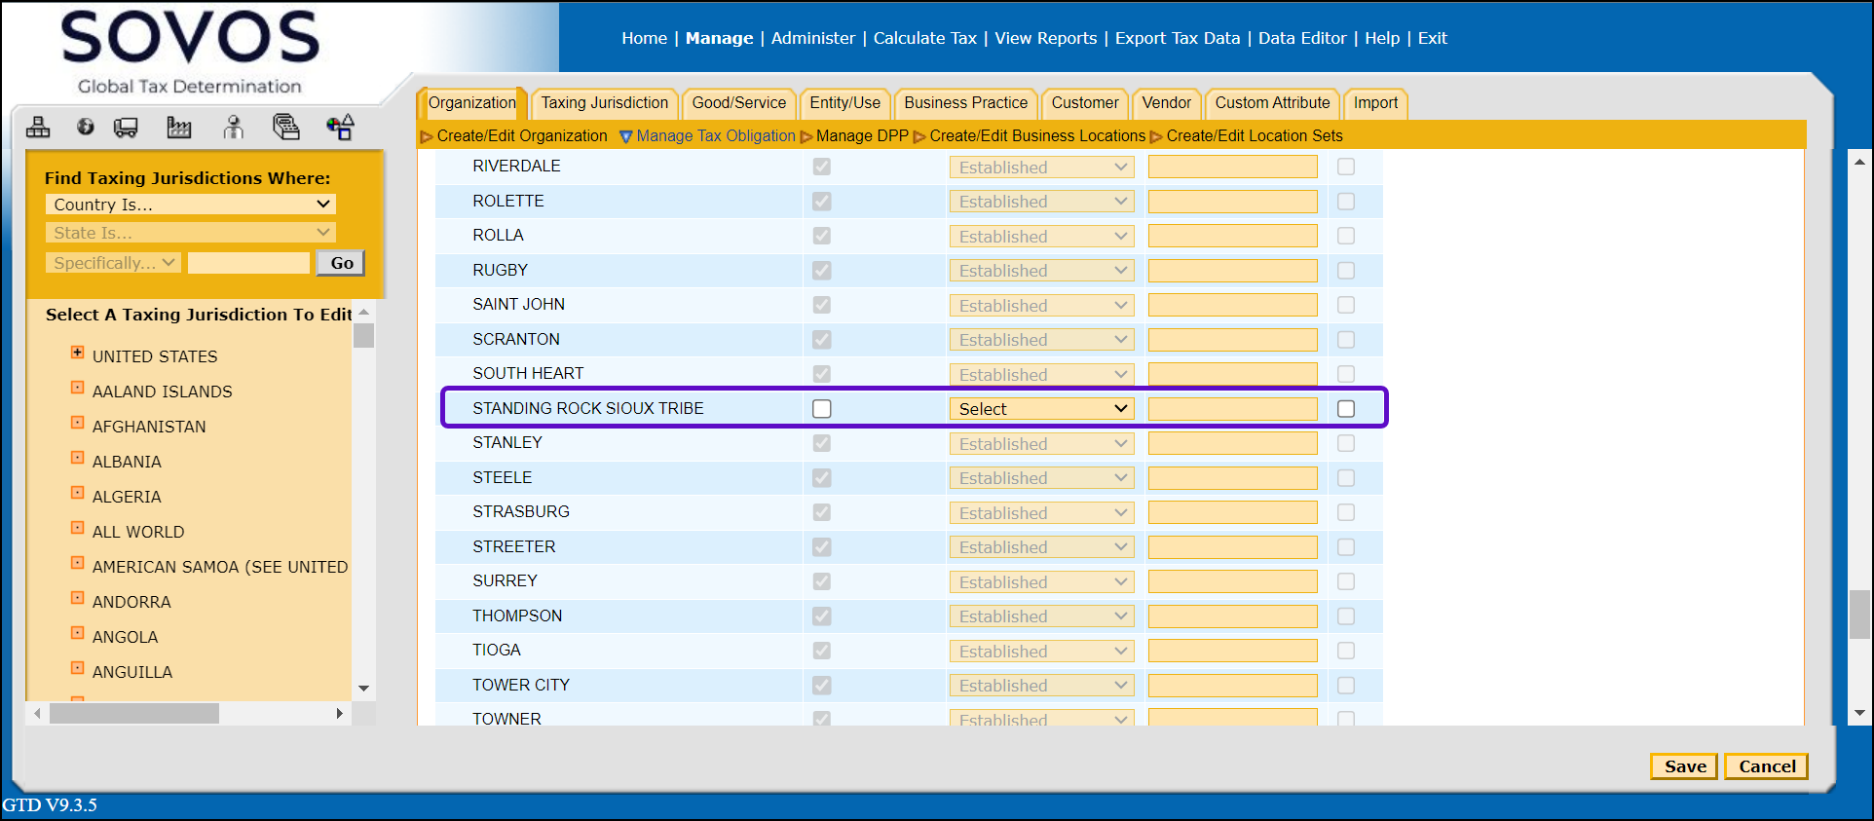Click the cash register icon
Screen dimensions: 1874x821
pyautogui.click(x=285, y=127)
